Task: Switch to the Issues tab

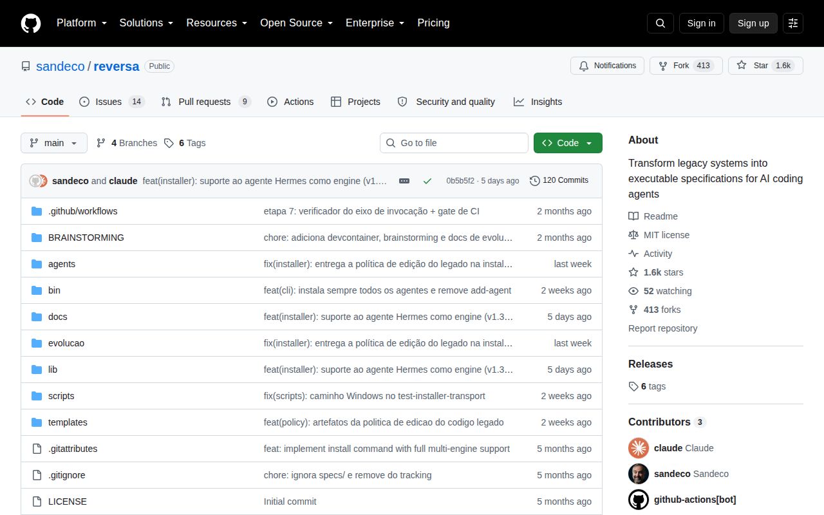Action: (112, 102)
